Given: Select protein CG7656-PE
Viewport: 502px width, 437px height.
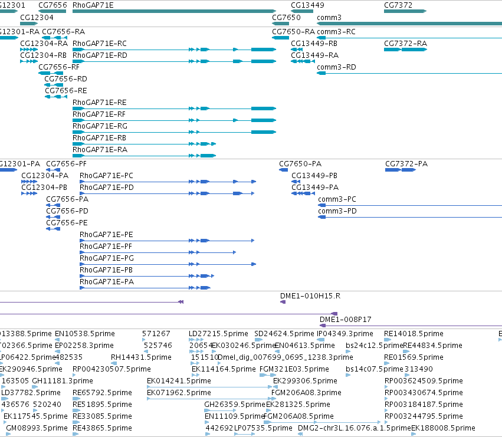Looking at the screenshot, I should pos(53,229).
